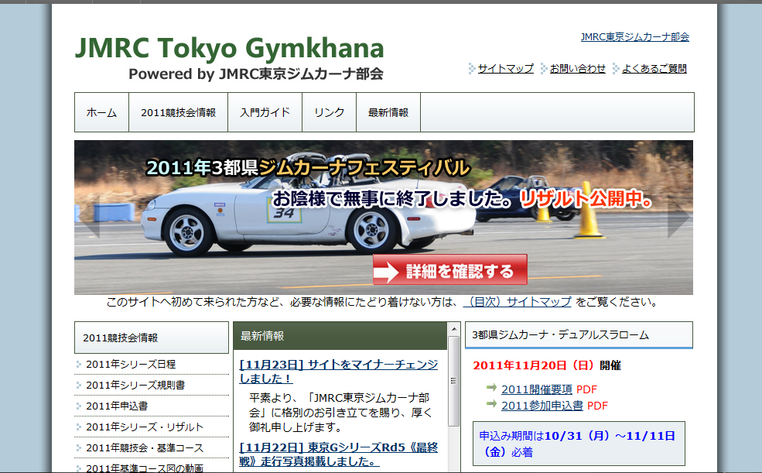Image resolution: width=762 pixels, height=473 pixels.
Task: Open the 2011競技会情報 menu tab
Action: point(179,112)
